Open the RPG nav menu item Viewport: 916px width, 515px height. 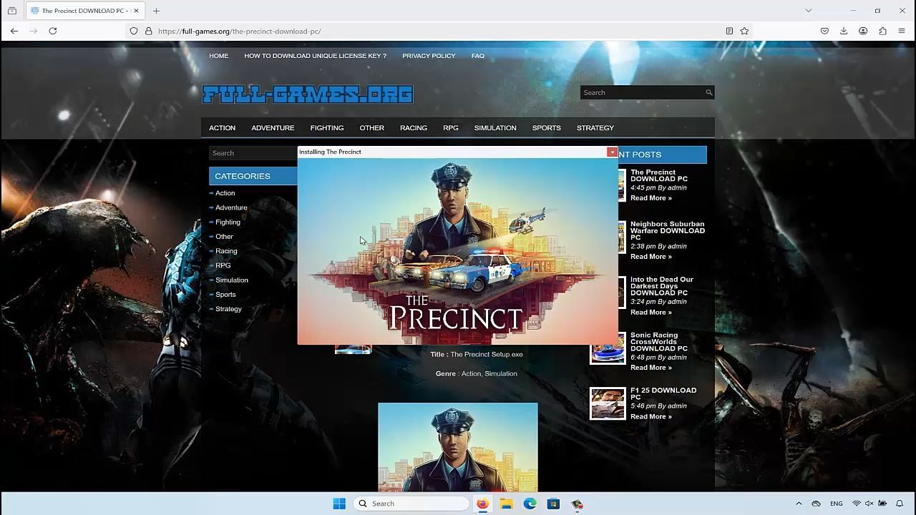[451, 128]
